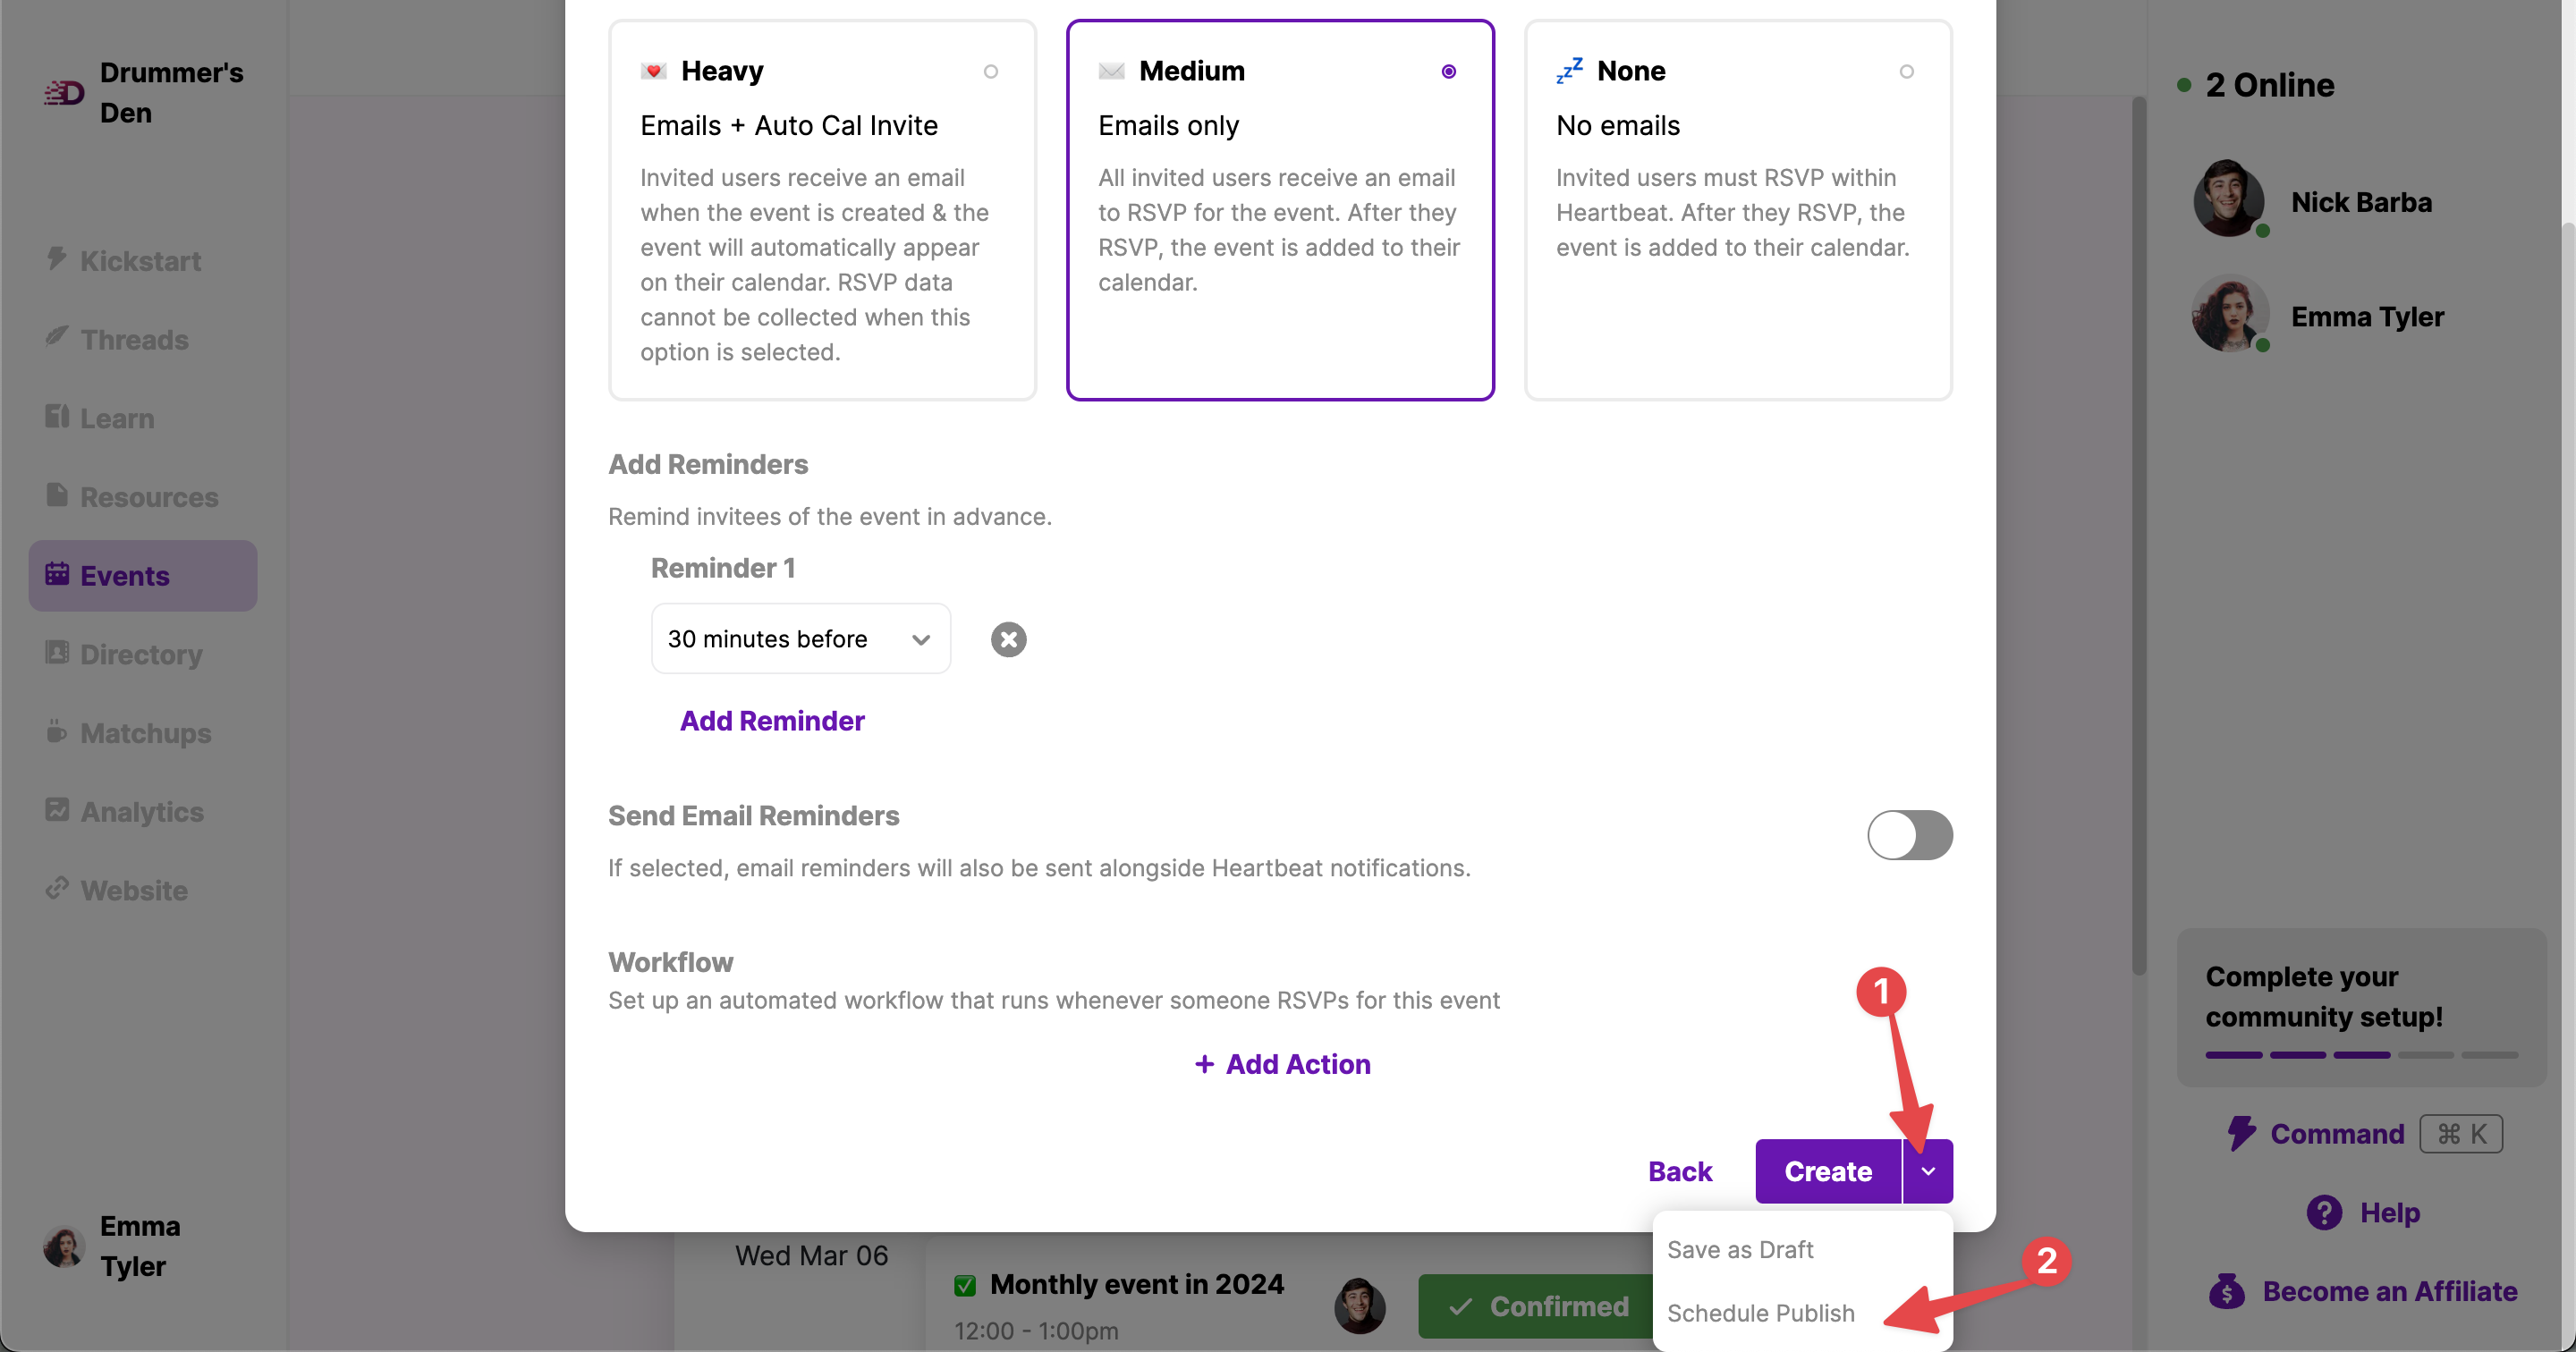
Task: Click the Complete your community setup card
Action: pos(2361,1007)
